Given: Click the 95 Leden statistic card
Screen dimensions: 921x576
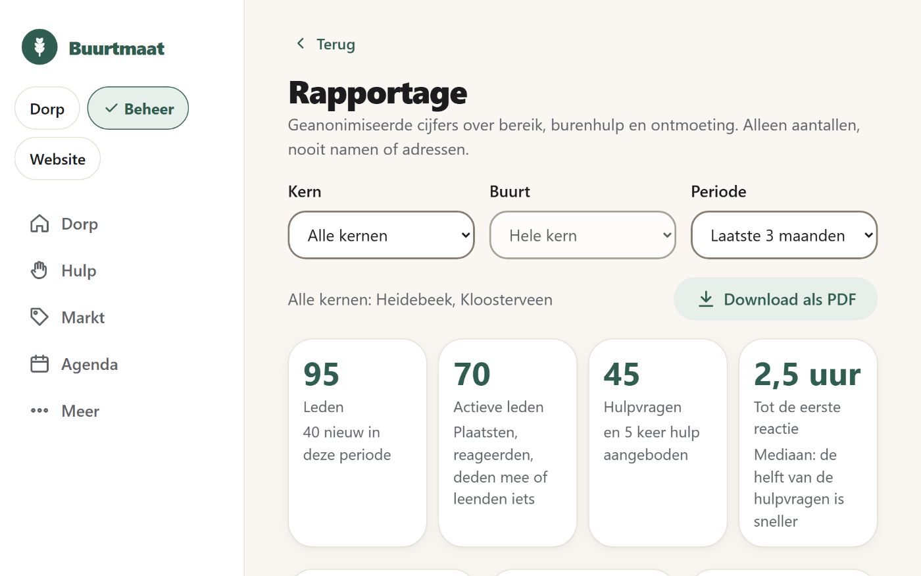Looking at the screenshot, I should [x=357, y=442].
